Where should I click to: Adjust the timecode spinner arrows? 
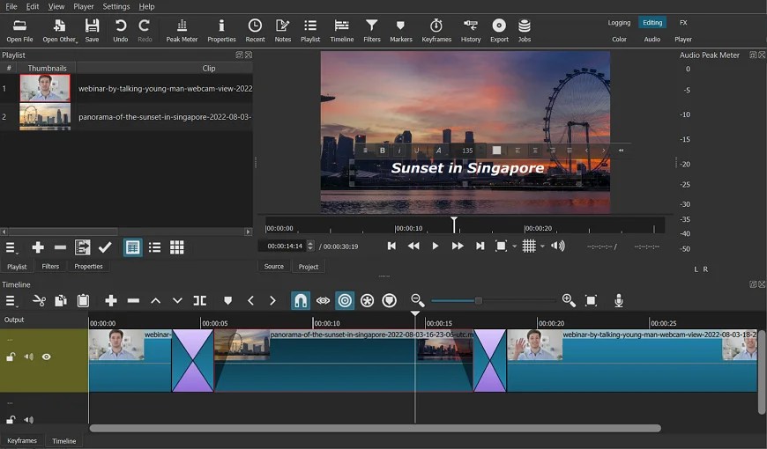tap(310, 246)
